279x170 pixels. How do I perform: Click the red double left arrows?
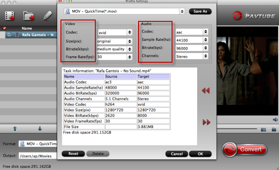206,91
